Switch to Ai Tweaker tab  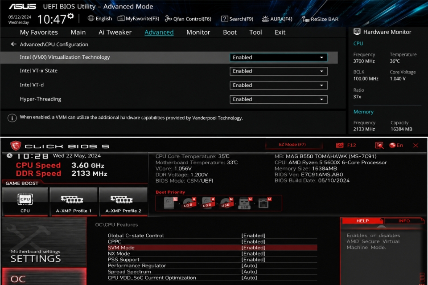pos(115,32)
